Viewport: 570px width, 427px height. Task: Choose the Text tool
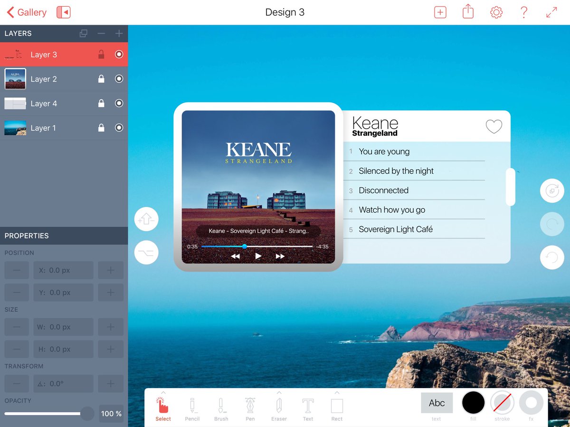[308, 409]
